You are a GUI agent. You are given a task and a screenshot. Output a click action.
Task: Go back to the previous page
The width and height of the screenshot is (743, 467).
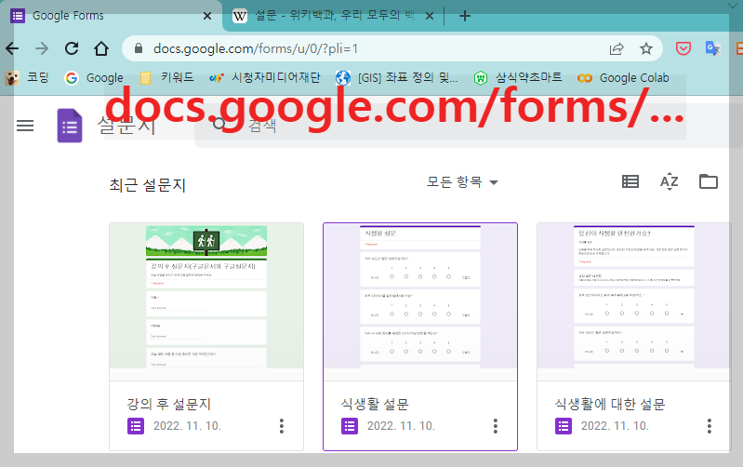tap(12, 48)
